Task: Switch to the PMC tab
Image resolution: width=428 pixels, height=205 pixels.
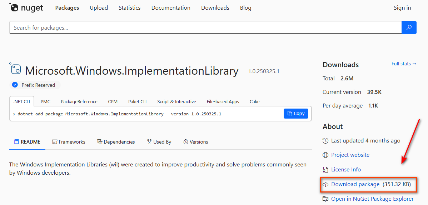Action: pyautogui.click(x=46, y=101)
